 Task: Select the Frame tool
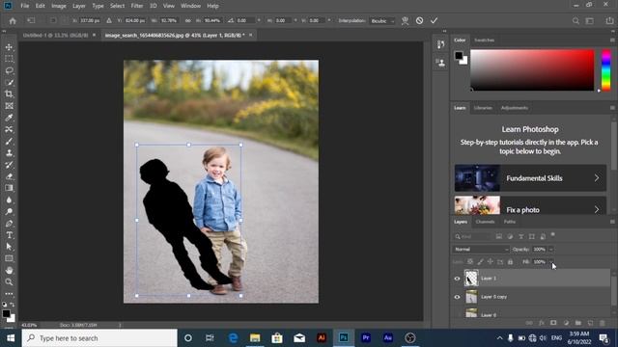(x=9, y=106)
